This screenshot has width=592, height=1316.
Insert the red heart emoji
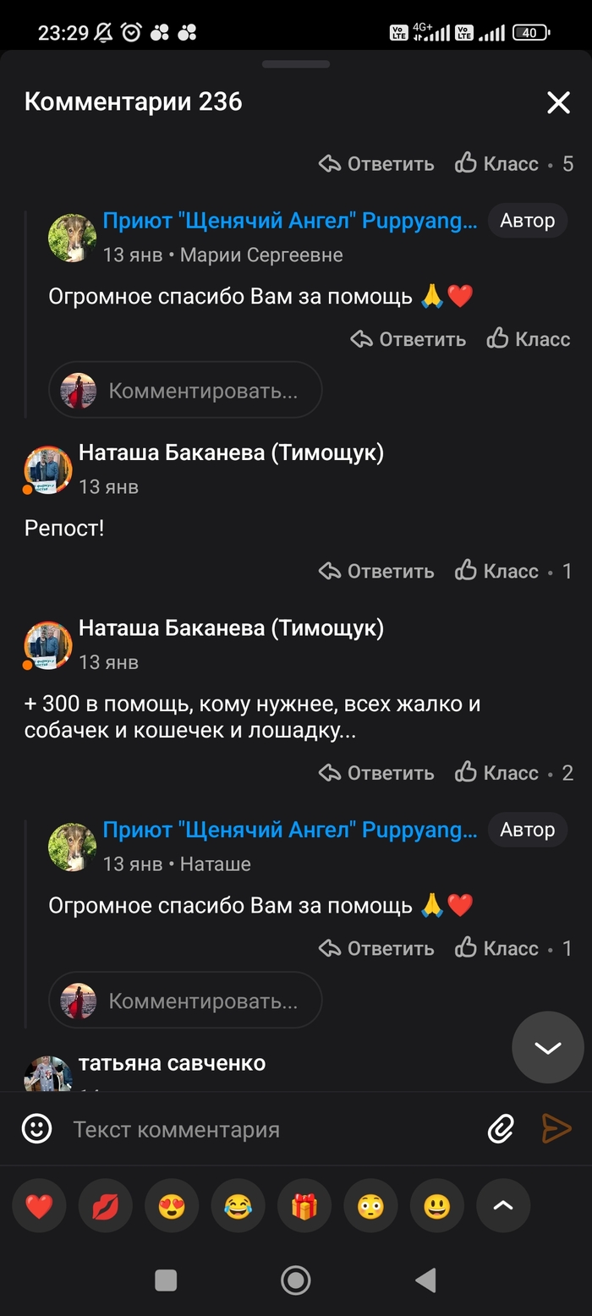click(x=39, y=1207)
